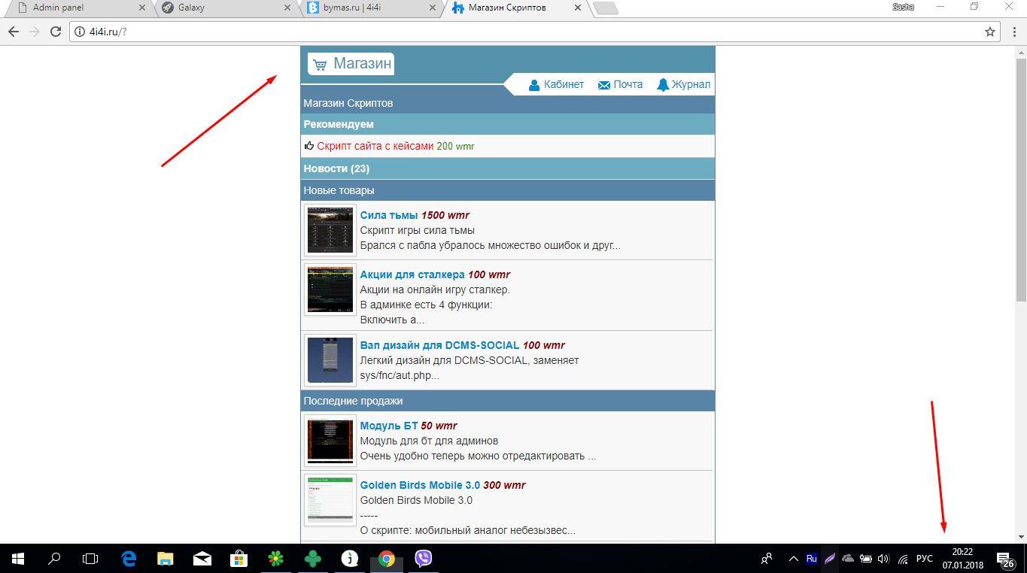Open Скрипт сайта с кейсами link
1027x573 pixels.
pos(375,146)
